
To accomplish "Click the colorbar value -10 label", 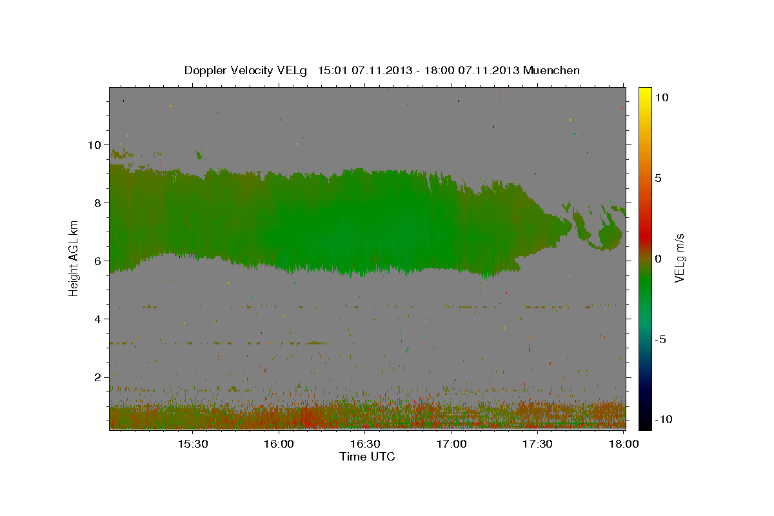I will click(664, 419).
